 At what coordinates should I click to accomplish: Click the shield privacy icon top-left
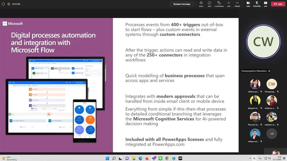pyautogui.click(x=3, y=4)
